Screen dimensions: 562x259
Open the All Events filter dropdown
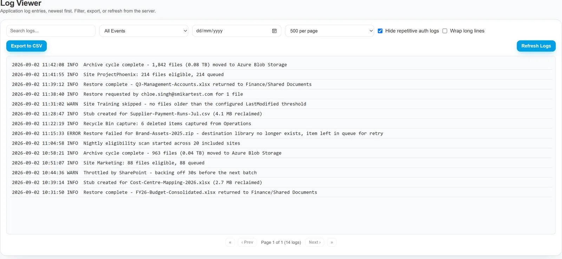coord(144,31)
